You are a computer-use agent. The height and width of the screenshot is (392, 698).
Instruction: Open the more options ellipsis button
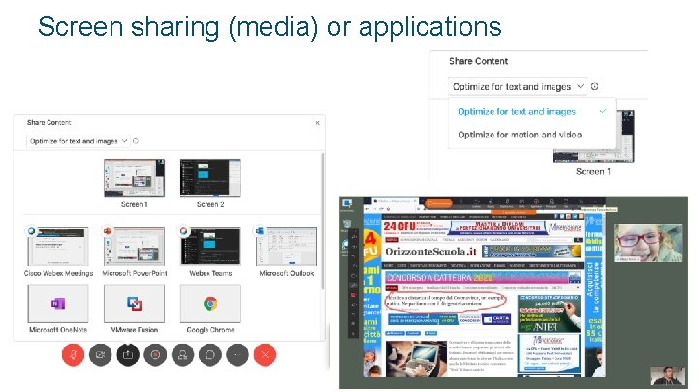tap(238, 354)
